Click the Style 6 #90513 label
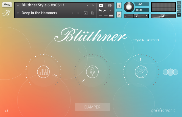The image size is (182, 117). tap(146, 40)
